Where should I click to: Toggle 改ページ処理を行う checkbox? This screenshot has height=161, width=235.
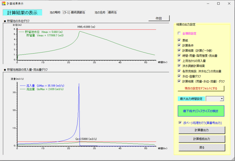pos(180,123)
